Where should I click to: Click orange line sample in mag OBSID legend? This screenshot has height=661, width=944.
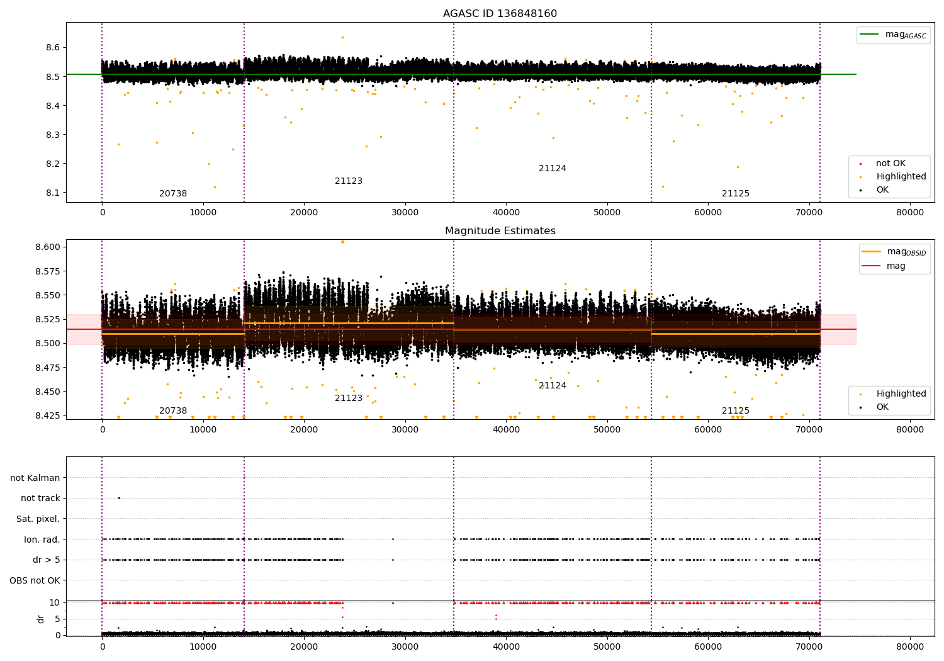872,252
